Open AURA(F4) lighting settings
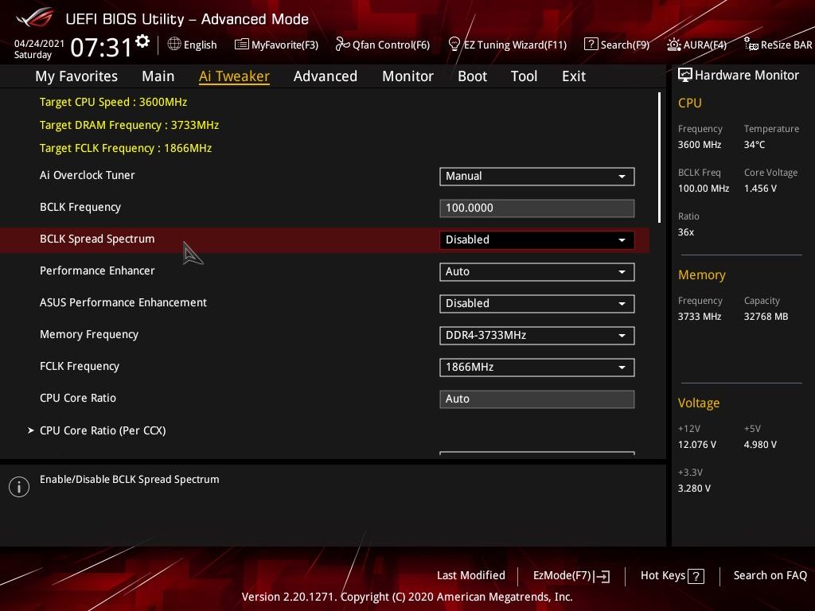The image size is (815, 611). pos(697,45)
